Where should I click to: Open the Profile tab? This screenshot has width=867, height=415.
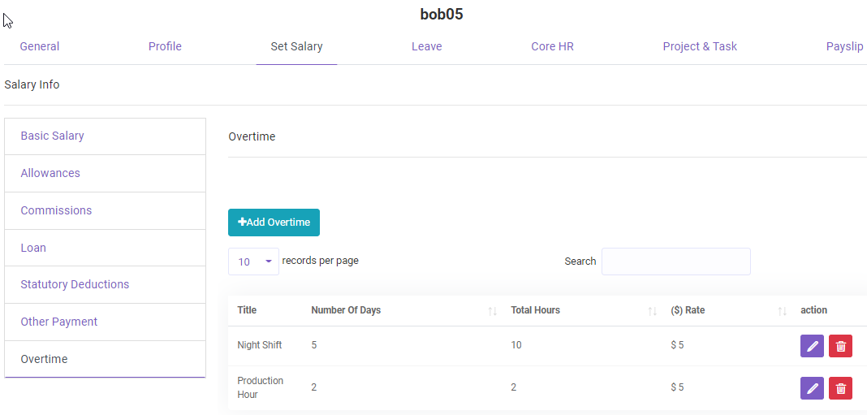(165, 46)
